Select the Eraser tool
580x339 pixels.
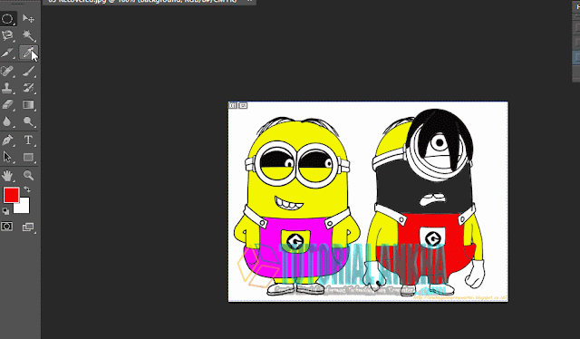click(7, 105)
